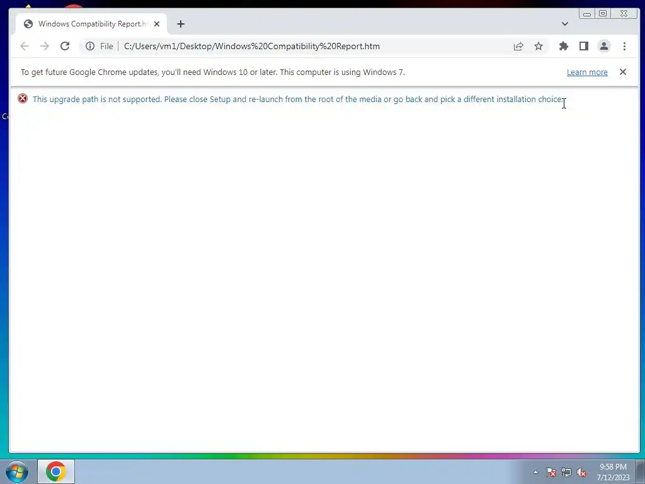Go back using the browser back arrow
The image size is (645, 484).
pyautogui.click(x=25, y=46)
